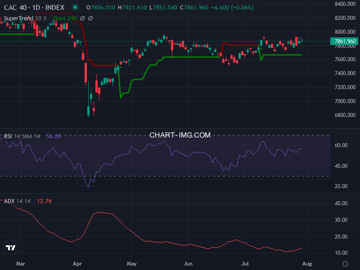Click the ADX scale label 20.00
Image resolution: width=360 pixels, height=270 pixels.
tap(341, 237)
